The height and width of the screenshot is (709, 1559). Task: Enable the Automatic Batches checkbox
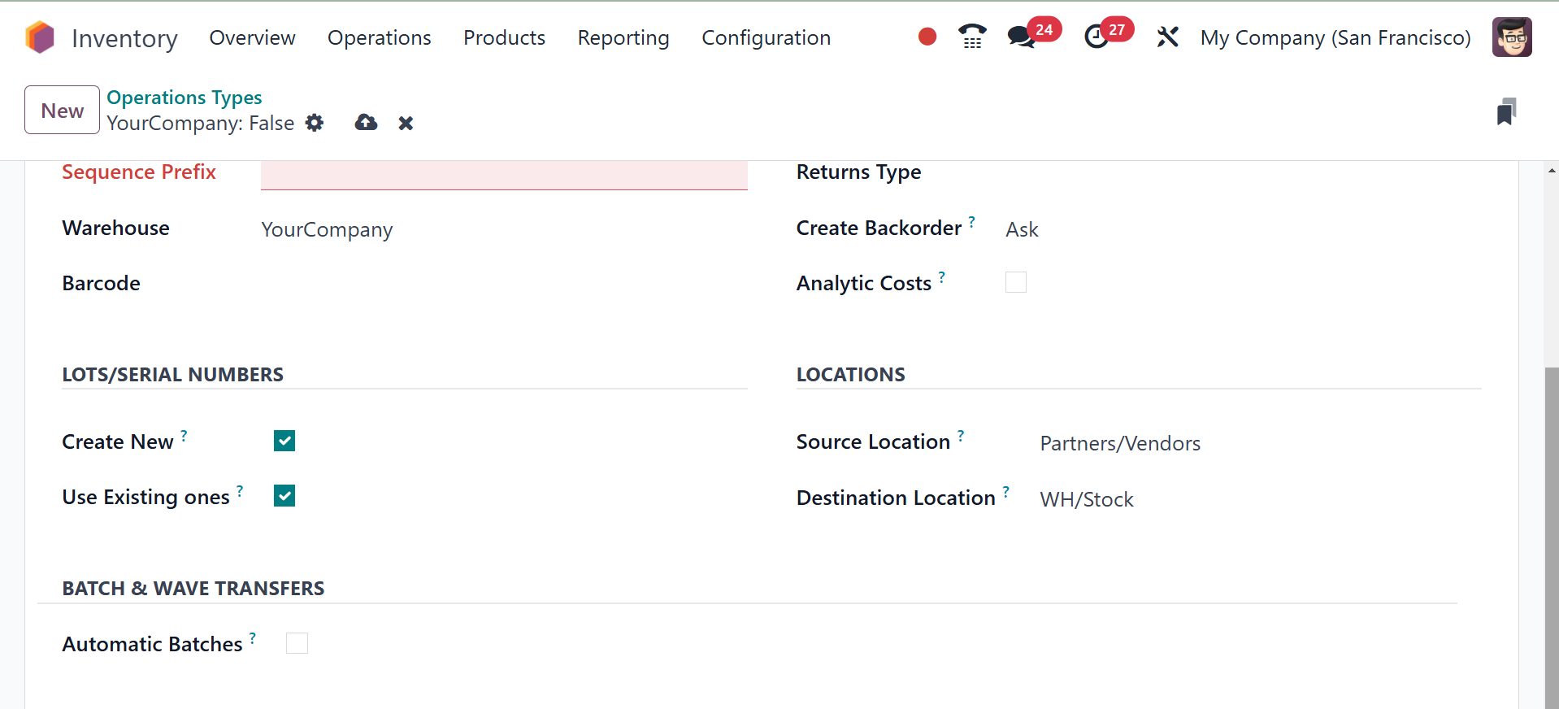click(297, 643)
